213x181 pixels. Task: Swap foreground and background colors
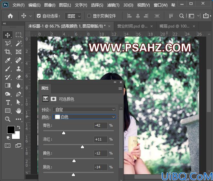pyautogui.click(x=19, y=127)
